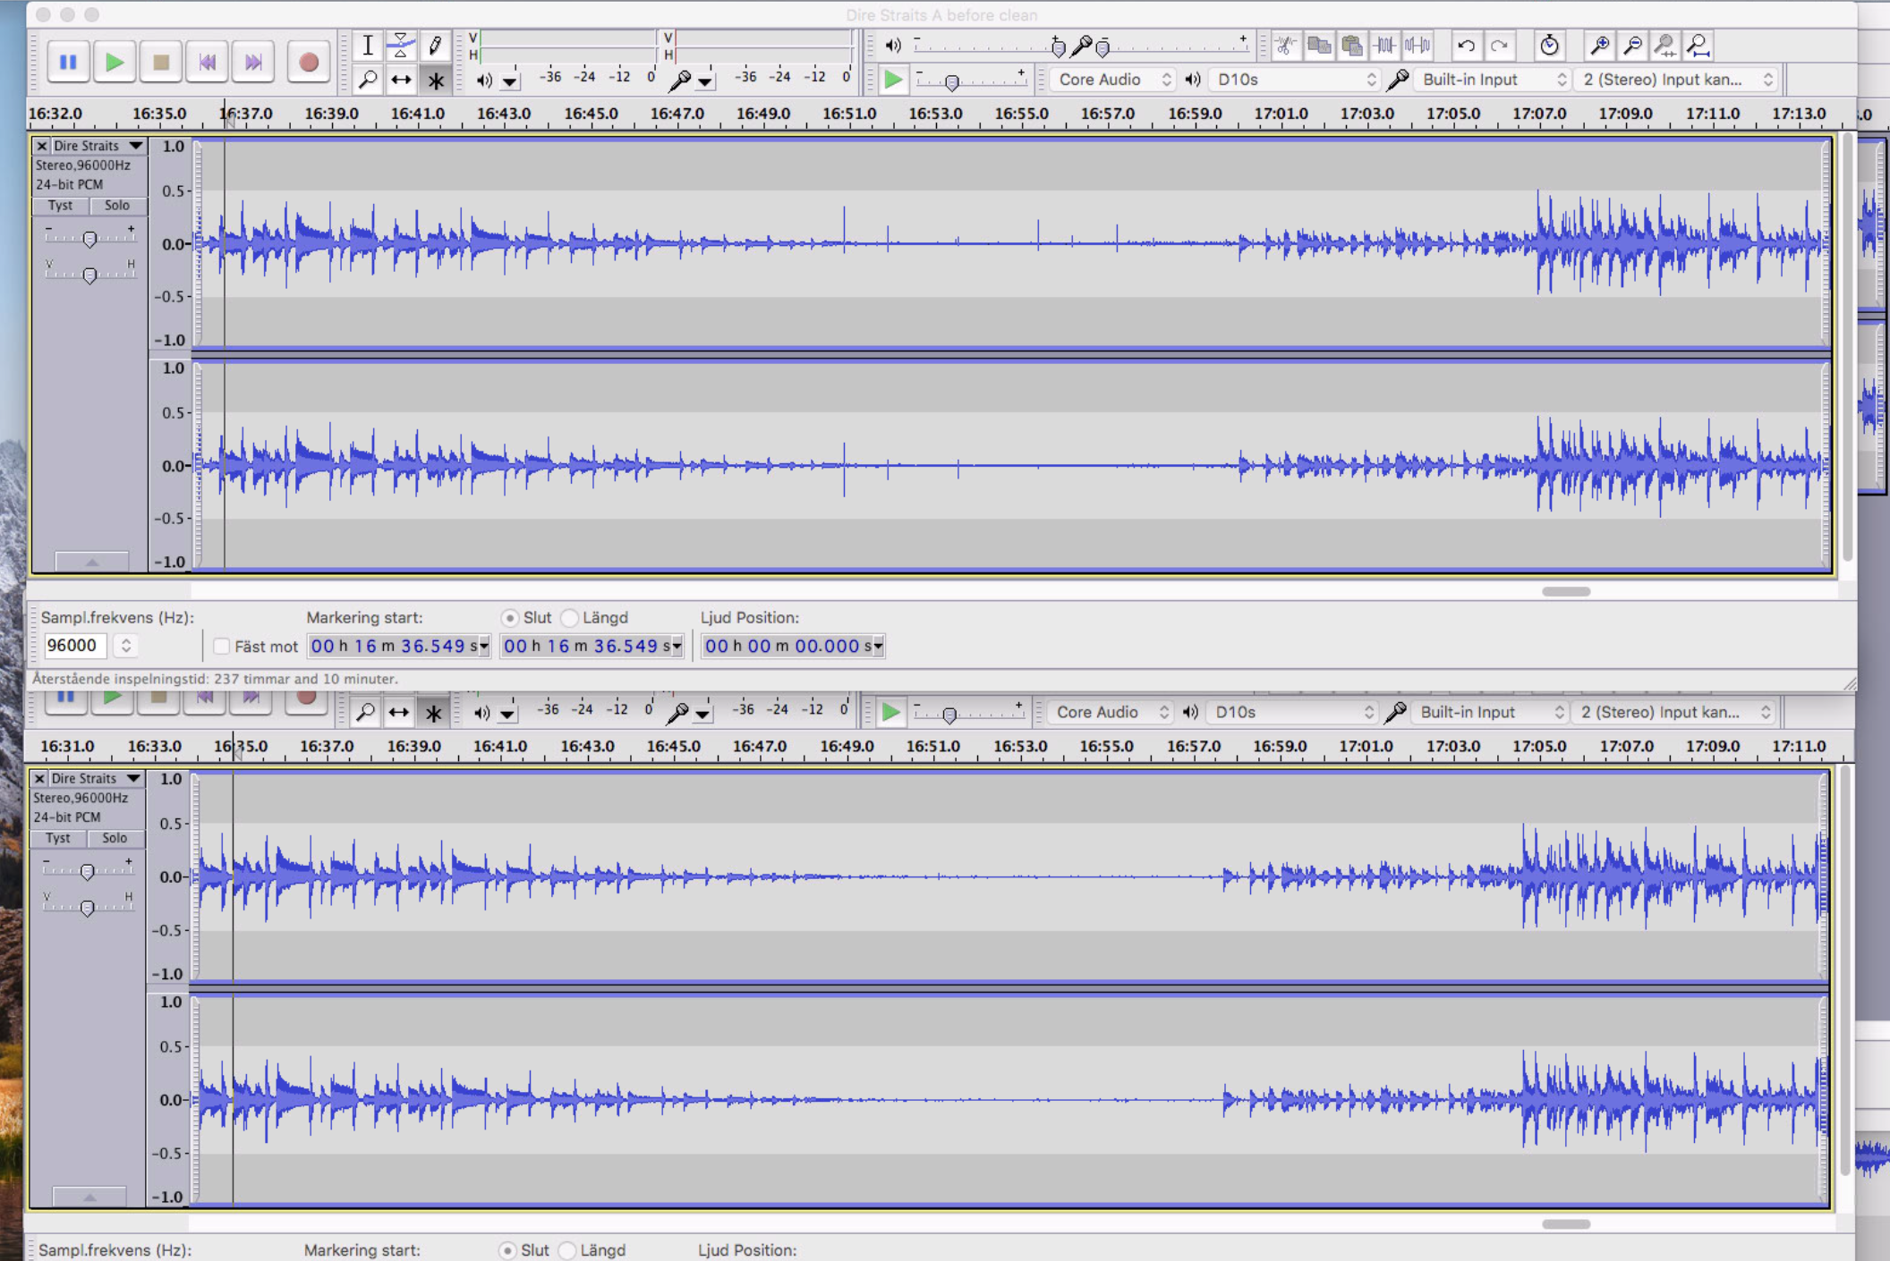Redo the last undone action
1890x1261 pixels.
point(1500,45)
